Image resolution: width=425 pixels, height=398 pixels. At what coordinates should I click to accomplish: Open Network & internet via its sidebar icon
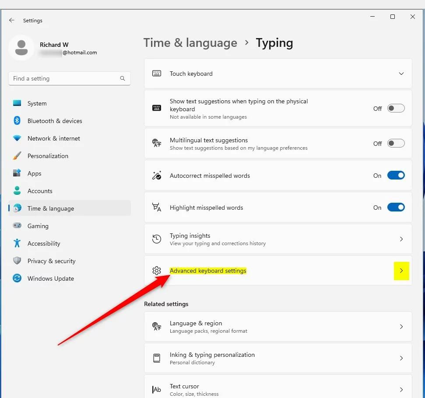pyautogui.click(x=17, y=138)
